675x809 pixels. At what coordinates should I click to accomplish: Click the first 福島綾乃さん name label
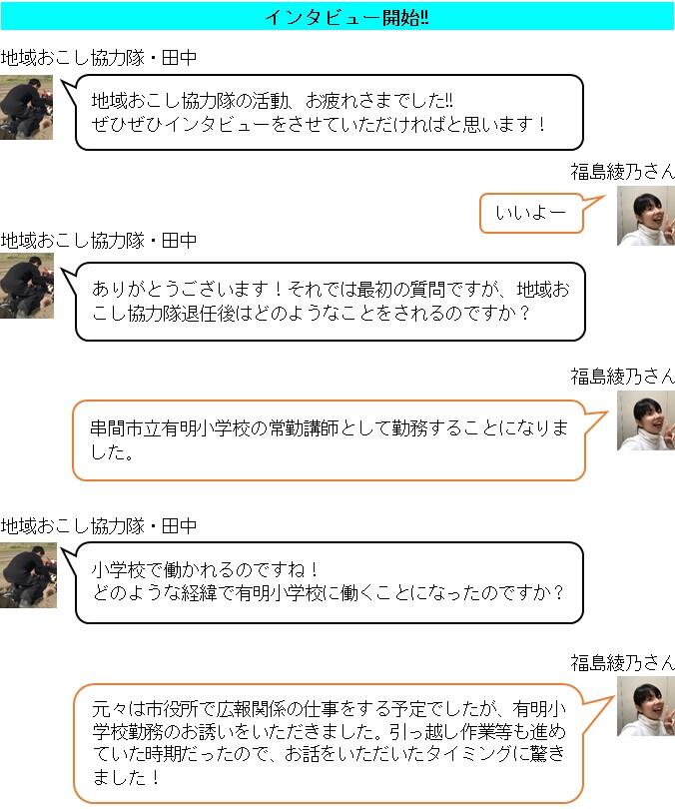click(622, 172)
